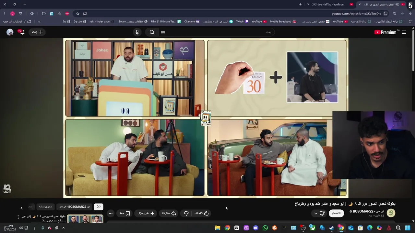Toggle the channel notification bell
Image resolution: width=415 pixels, height=233 pixels.
tap(322, 213)
